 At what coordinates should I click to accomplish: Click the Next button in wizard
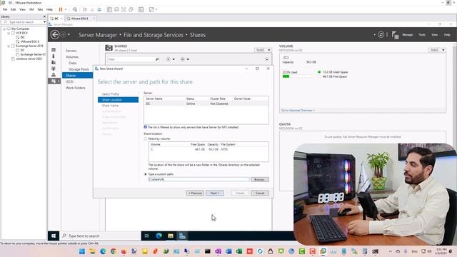coord(215,193)
